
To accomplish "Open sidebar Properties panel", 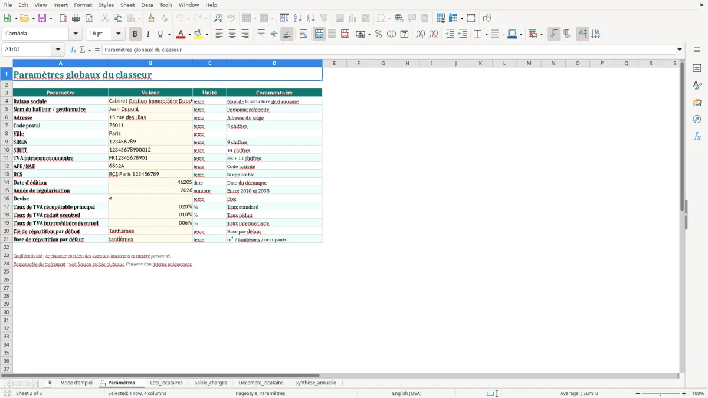I will 697,68.
